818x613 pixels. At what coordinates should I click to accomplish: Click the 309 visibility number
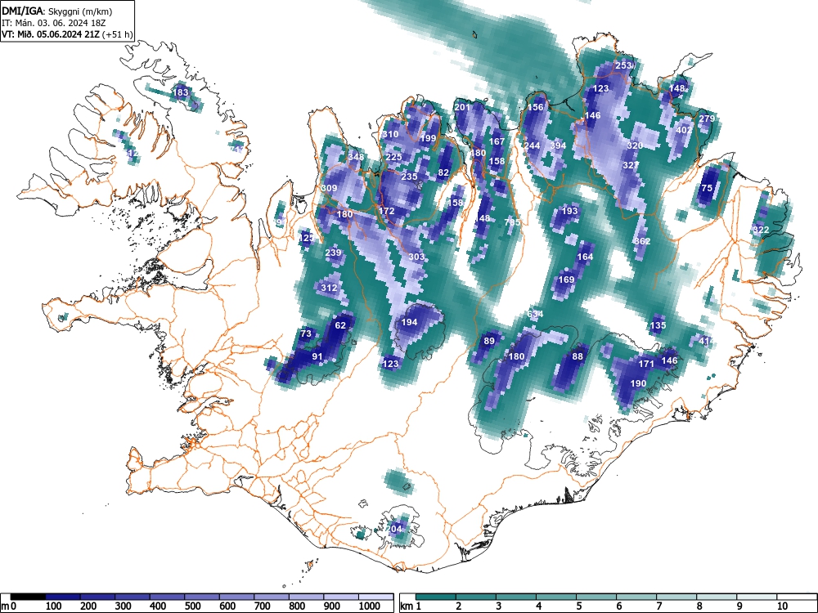coord(329,188)
